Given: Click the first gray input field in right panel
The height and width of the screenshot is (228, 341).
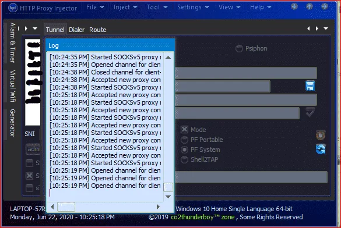Looking at the screenshot, I should click(x=246, y=73).
